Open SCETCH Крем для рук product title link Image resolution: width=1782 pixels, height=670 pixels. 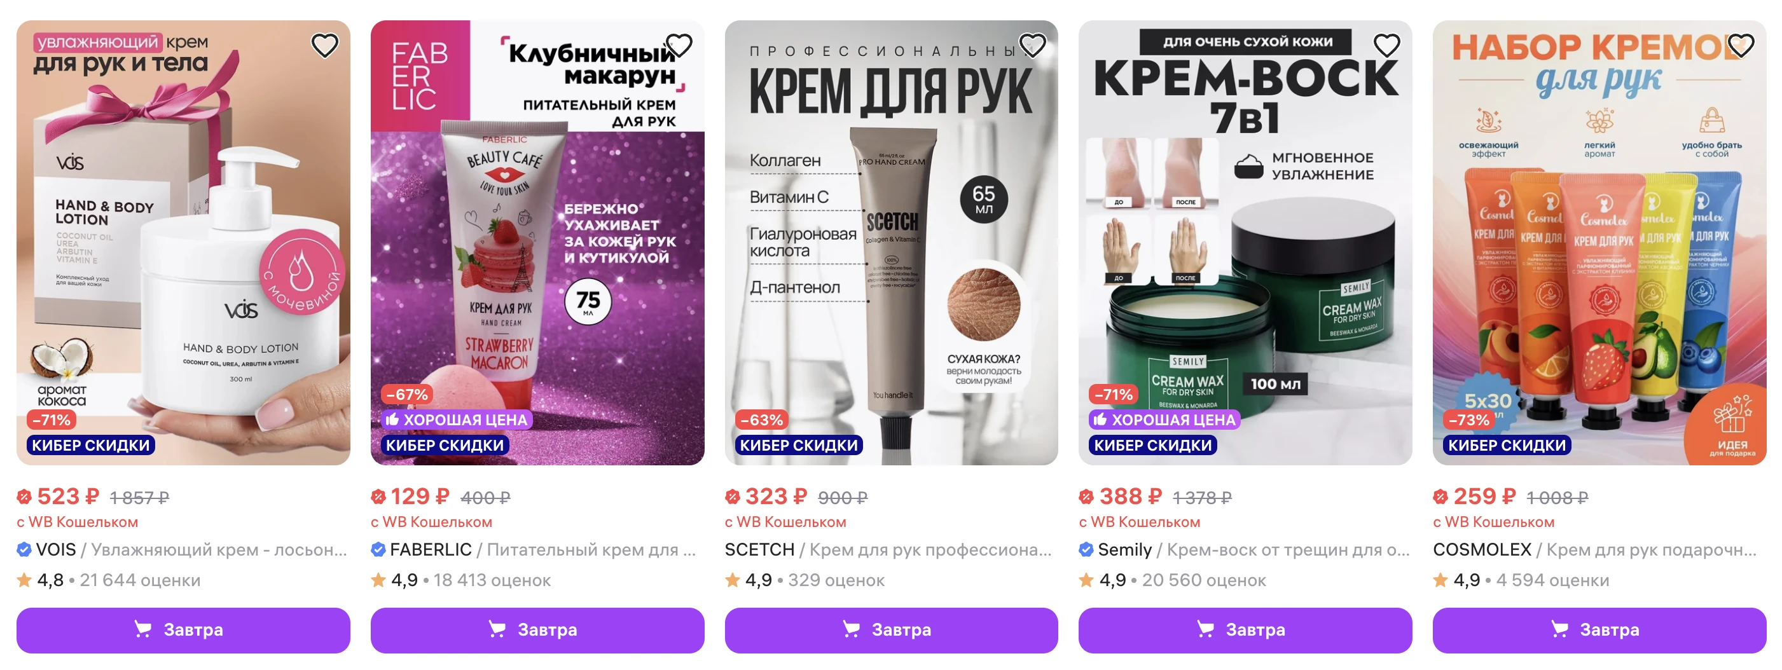888,550
